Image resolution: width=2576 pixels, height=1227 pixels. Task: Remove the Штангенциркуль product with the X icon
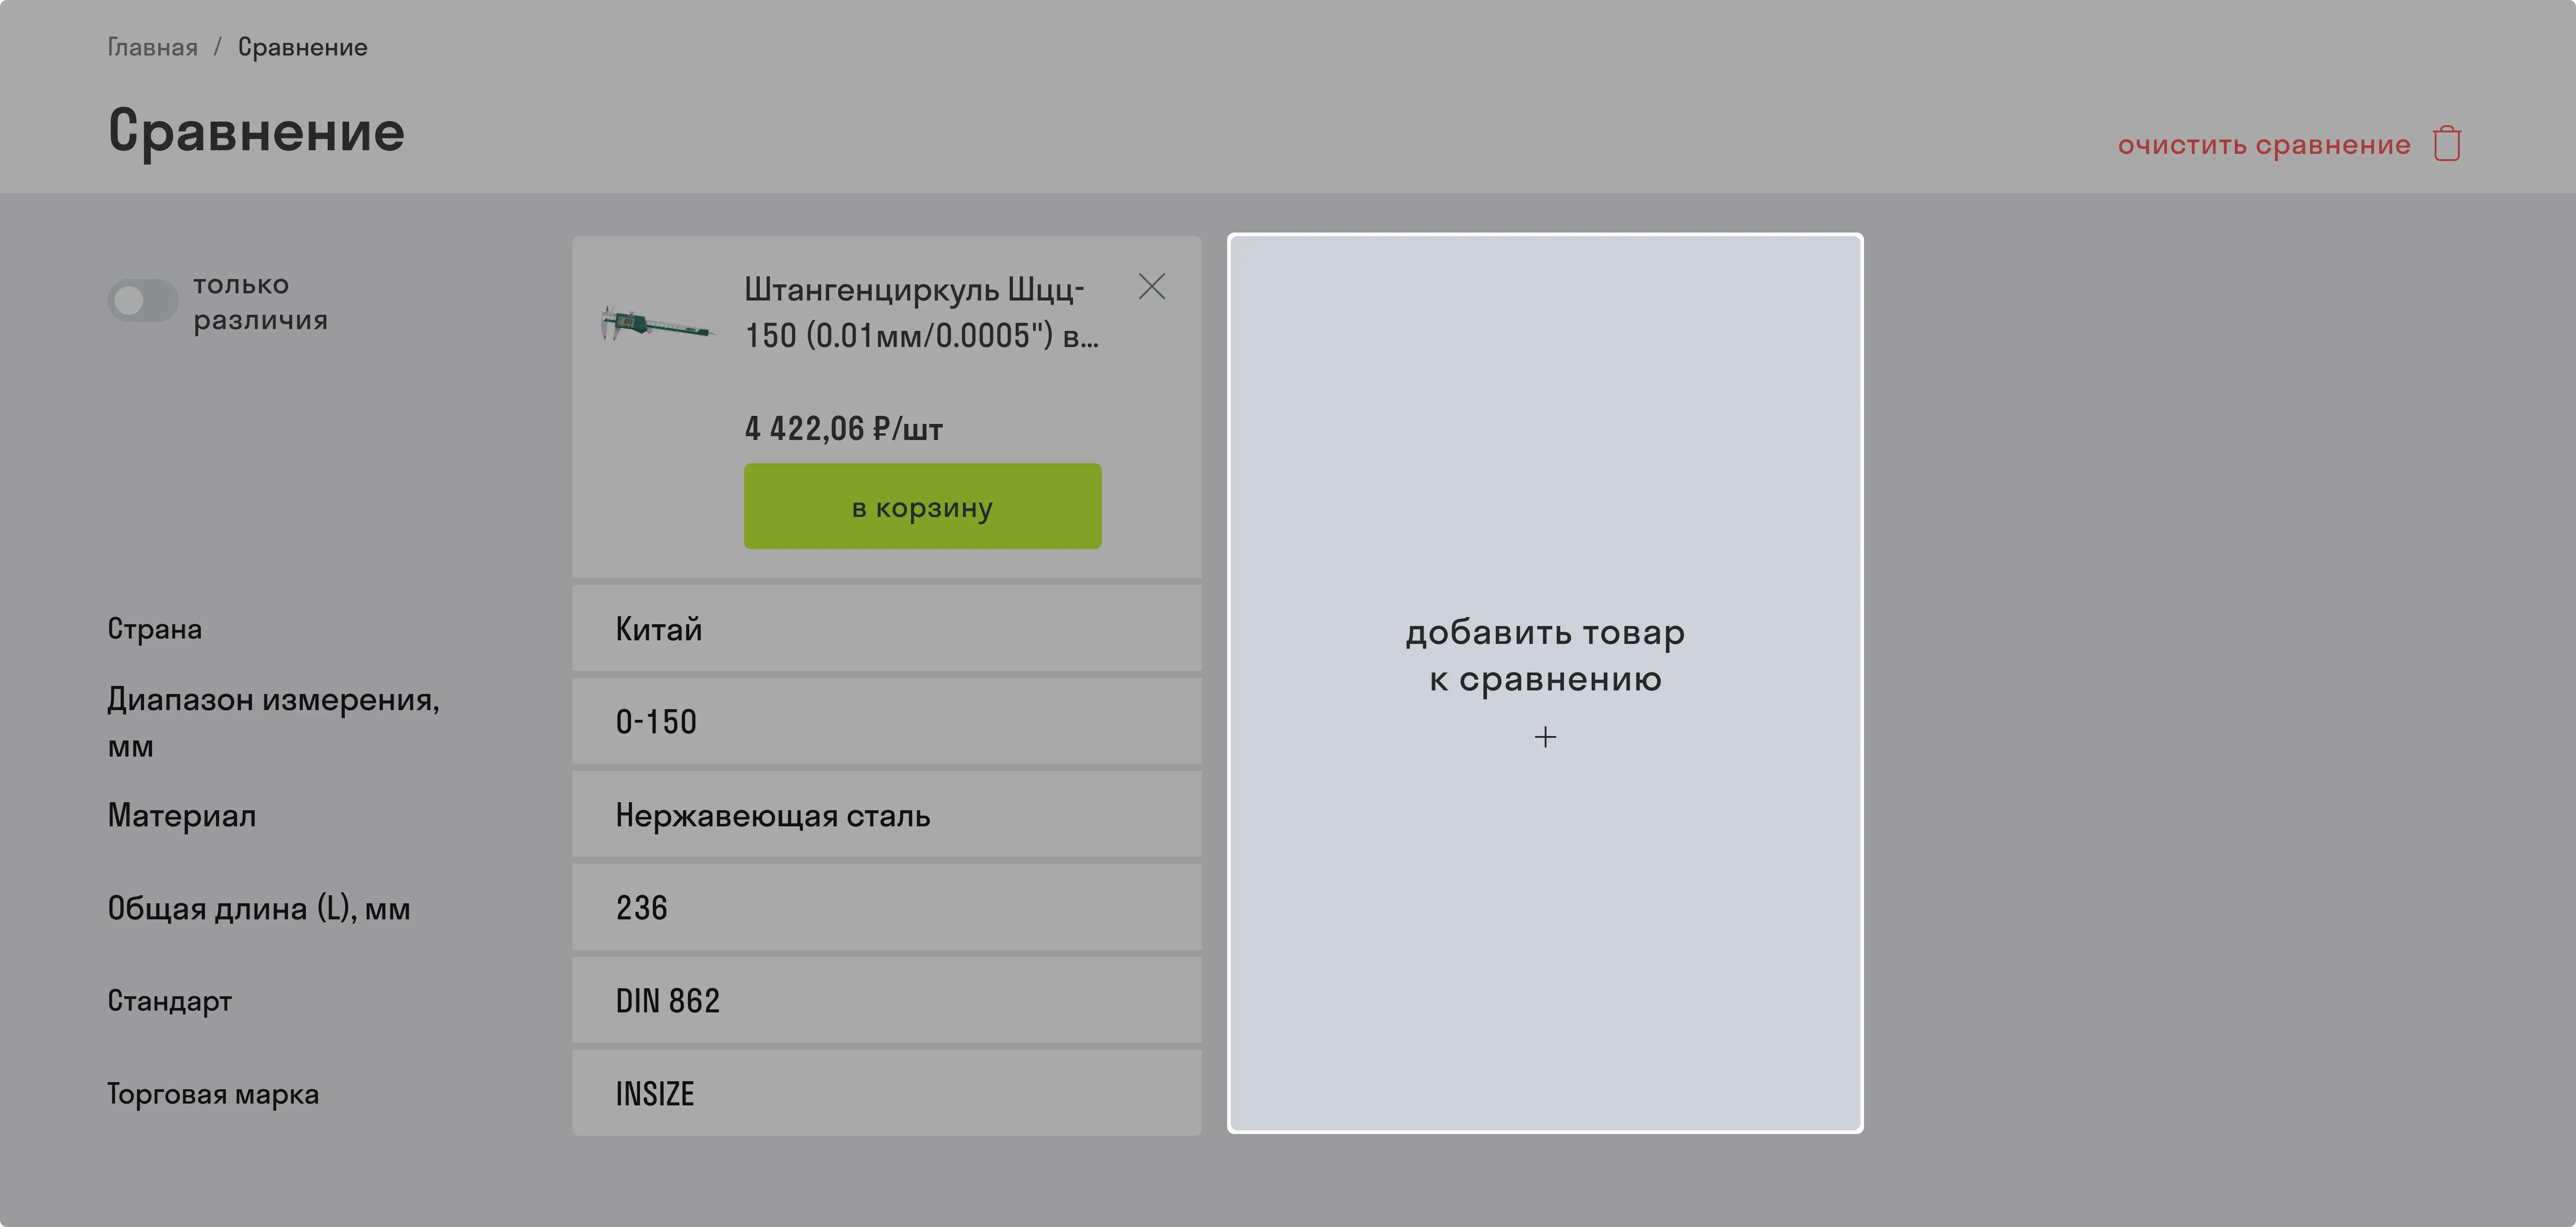coord(1151,287)
